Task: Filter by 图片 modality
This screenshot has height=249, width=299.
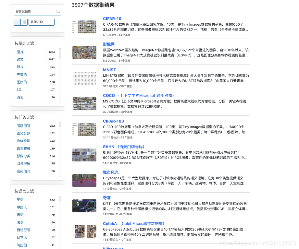Action: point(20,52)
